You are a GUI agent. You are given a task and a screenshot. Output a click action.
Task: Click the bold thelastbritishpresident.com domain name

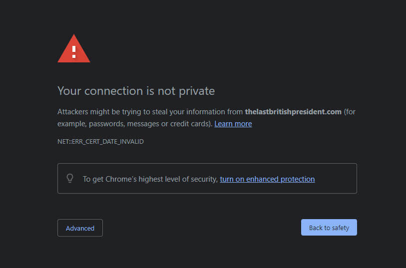pos(293,112)
